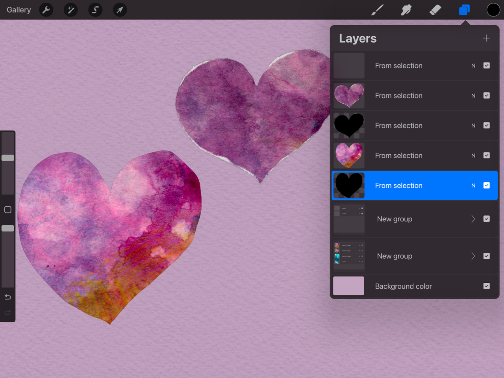Click the square modify button in sidebar
Image resolution: width=504 pixels, height=378 pixels.
(8, 209)
